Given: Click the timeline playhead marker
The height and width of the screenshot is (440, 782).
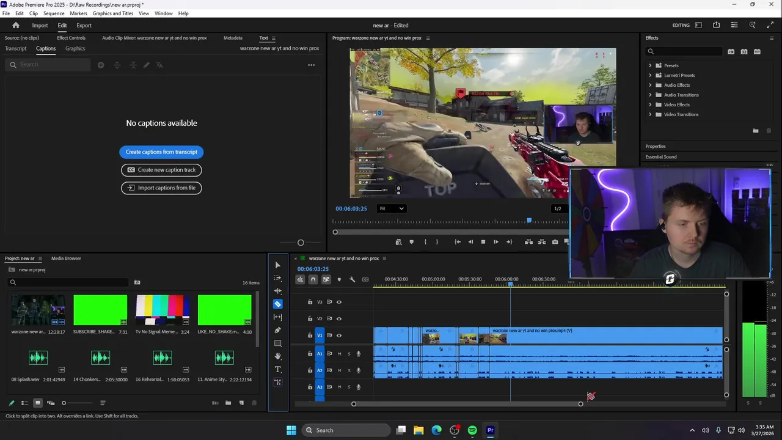Looking at the screenshot, I should coord(511,284).
